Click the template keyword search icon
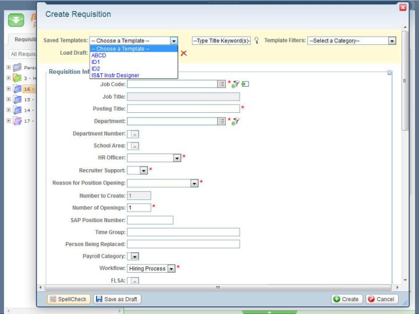The height and width of the screenshot is (314, 419). click(x=257, y=41)
